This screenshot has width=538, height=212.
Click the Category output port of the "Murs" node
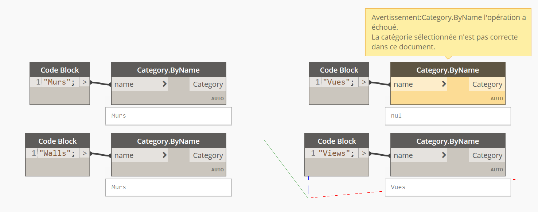[x=208, y=84]
